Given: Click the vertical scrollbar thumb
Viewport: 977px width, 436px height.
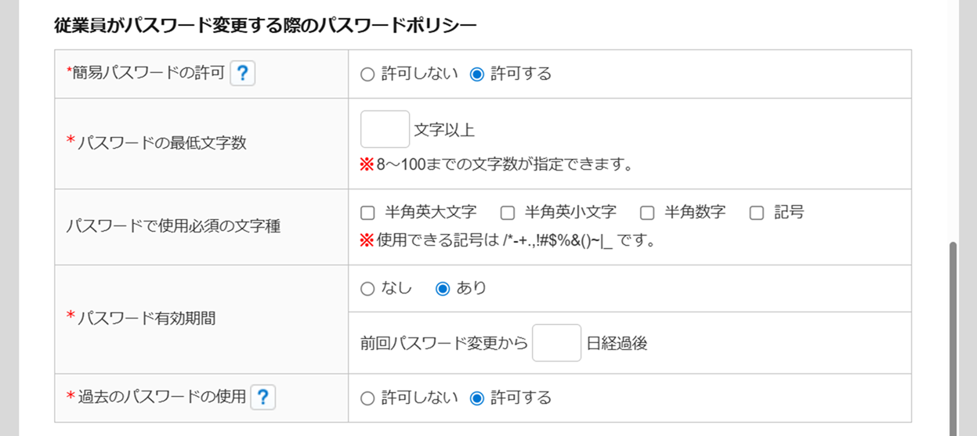Looking at the screenshot, I should pyautogui.click(x=953, y=338).
